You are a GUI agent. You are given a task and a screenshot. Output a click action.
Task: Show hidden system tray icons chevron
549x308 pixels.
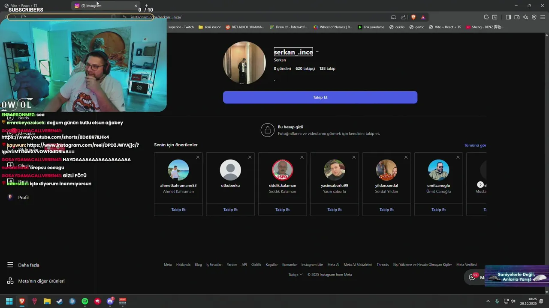pos(488,301)
